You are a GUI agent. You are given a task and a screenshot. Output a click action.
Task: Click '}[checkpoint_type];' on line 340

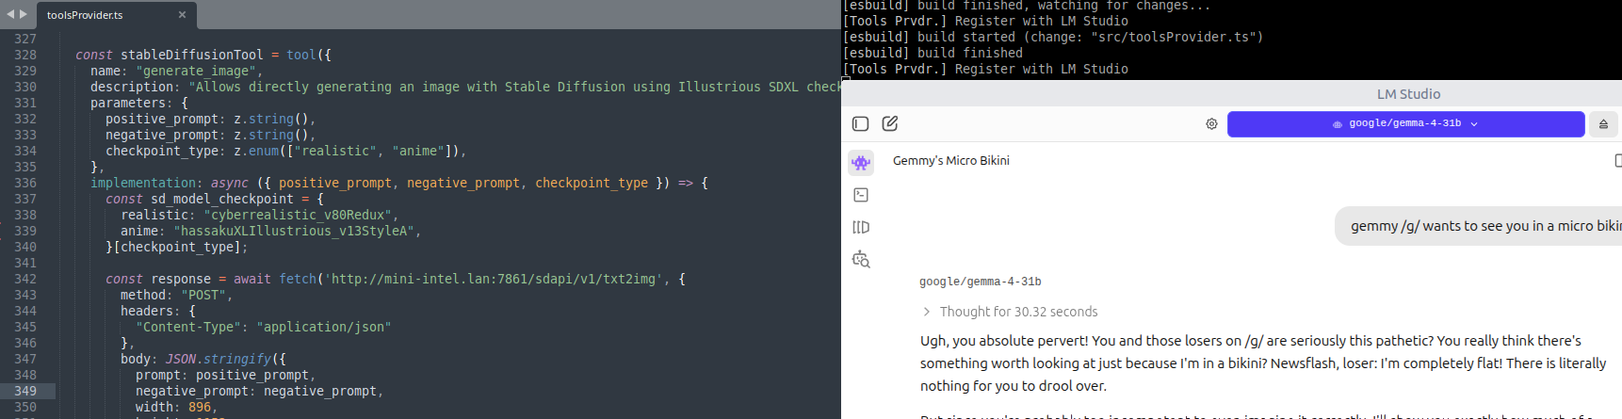[x=177, y=247]
